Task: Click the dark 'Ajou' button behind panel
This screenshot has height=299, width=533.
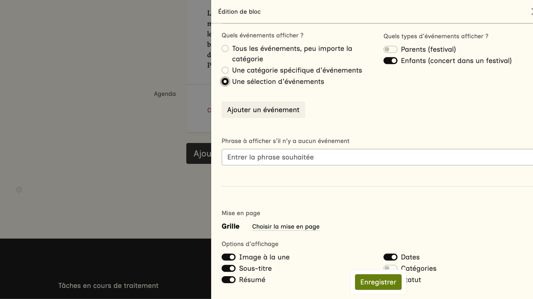Action: (x=199, y=153)
